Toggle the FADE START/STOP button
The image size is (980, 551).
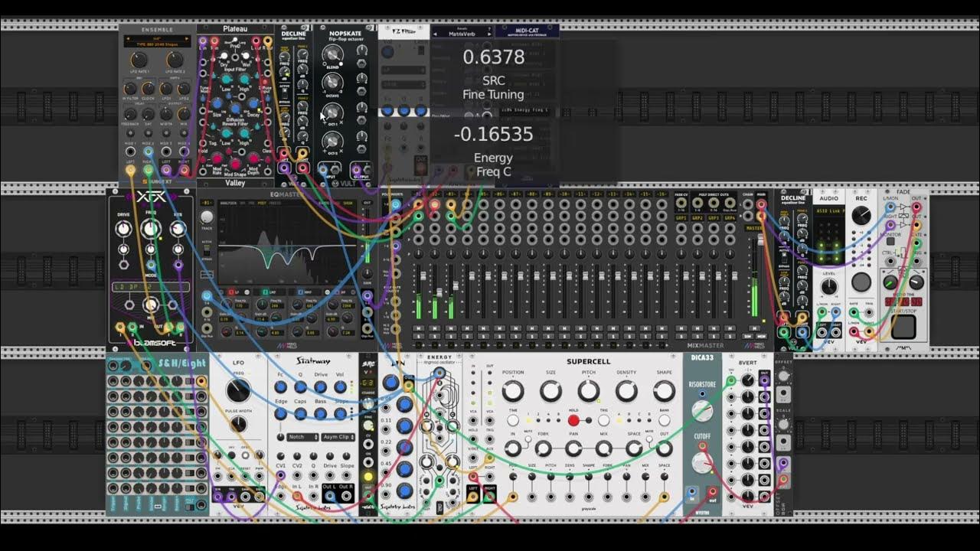click(x=903, y=327)
